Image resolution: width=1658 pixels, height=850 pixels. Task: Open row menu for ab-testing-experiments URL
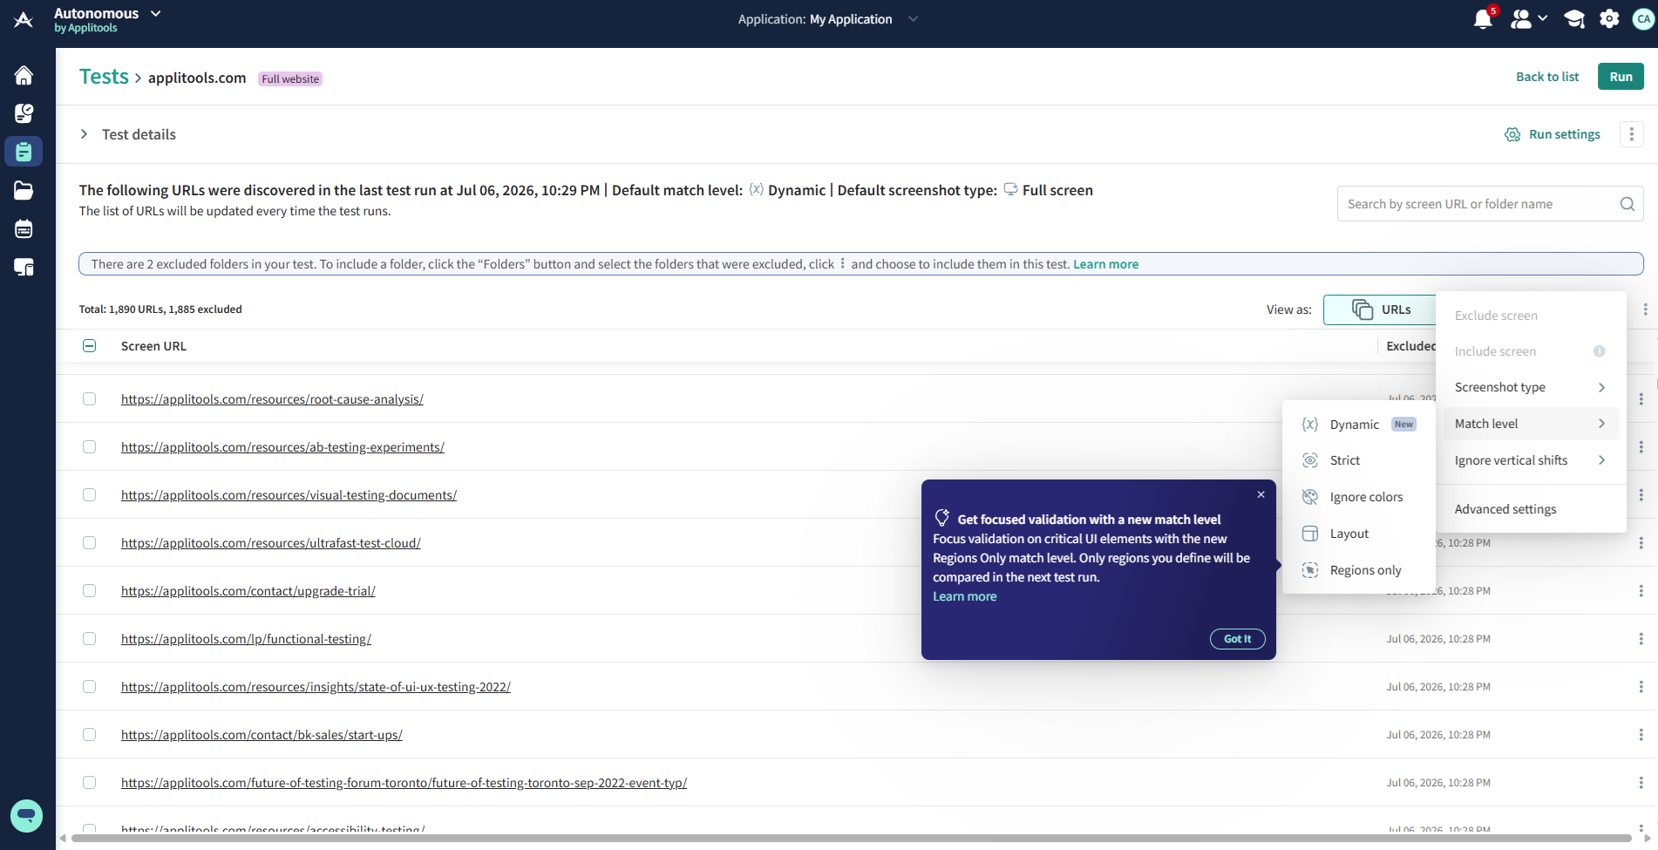[1641, 447]
